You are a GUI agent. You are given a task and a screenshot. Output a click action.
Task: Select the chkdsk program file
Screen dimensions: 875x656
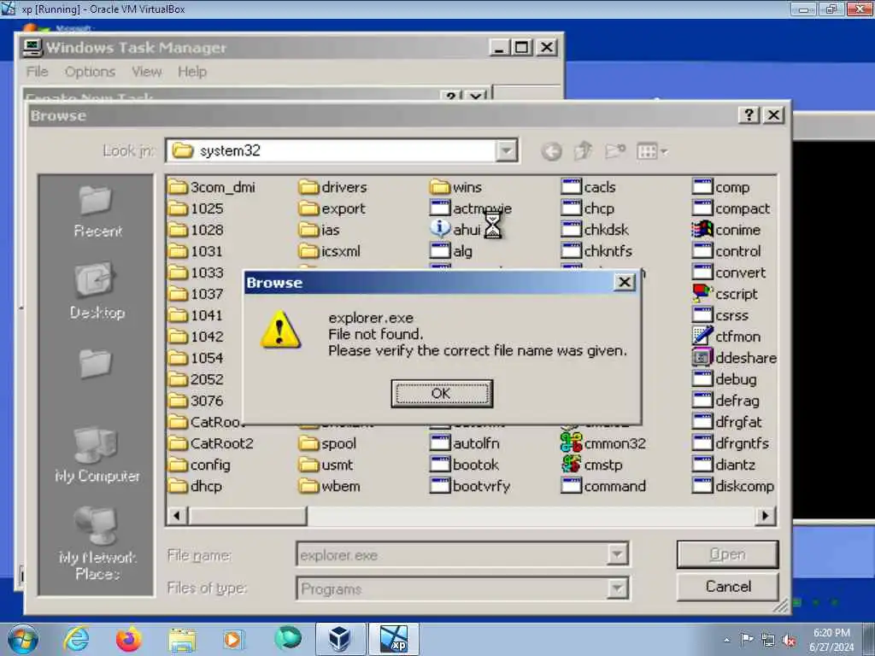[x=595, y=229]
